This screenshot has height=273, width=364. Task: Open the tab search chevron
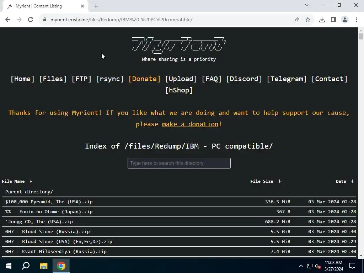click(x=307, y=5)
